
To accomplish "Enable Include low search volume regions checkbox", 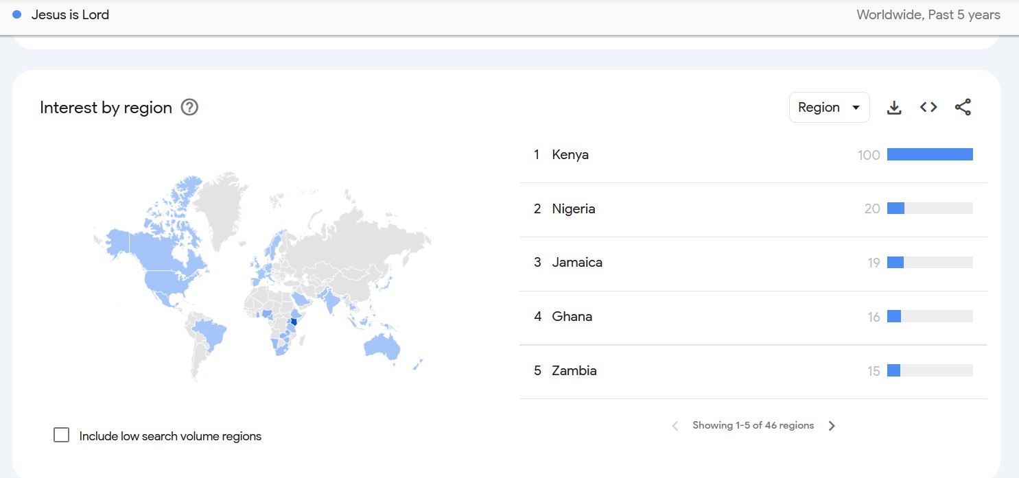I will click(x=62, y=435).
